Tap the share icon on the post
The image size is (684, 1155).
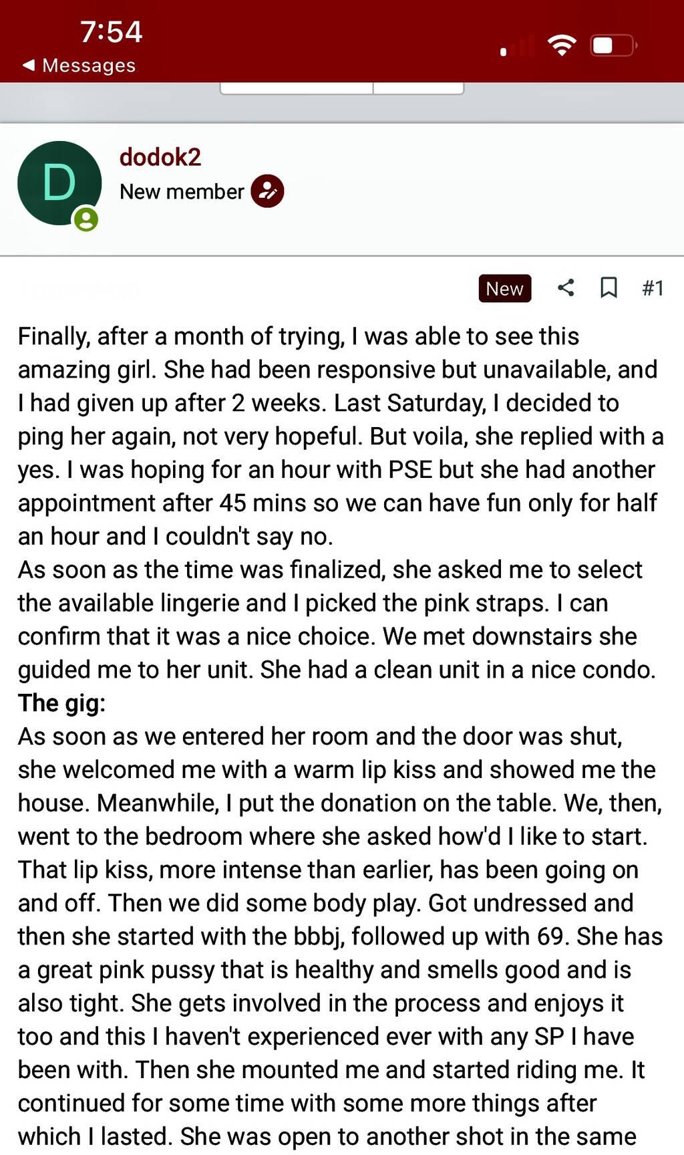[566, 288]
